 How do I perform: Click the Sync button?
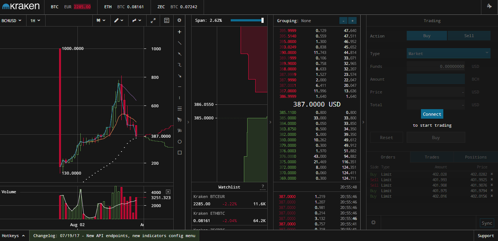point(487,223)
